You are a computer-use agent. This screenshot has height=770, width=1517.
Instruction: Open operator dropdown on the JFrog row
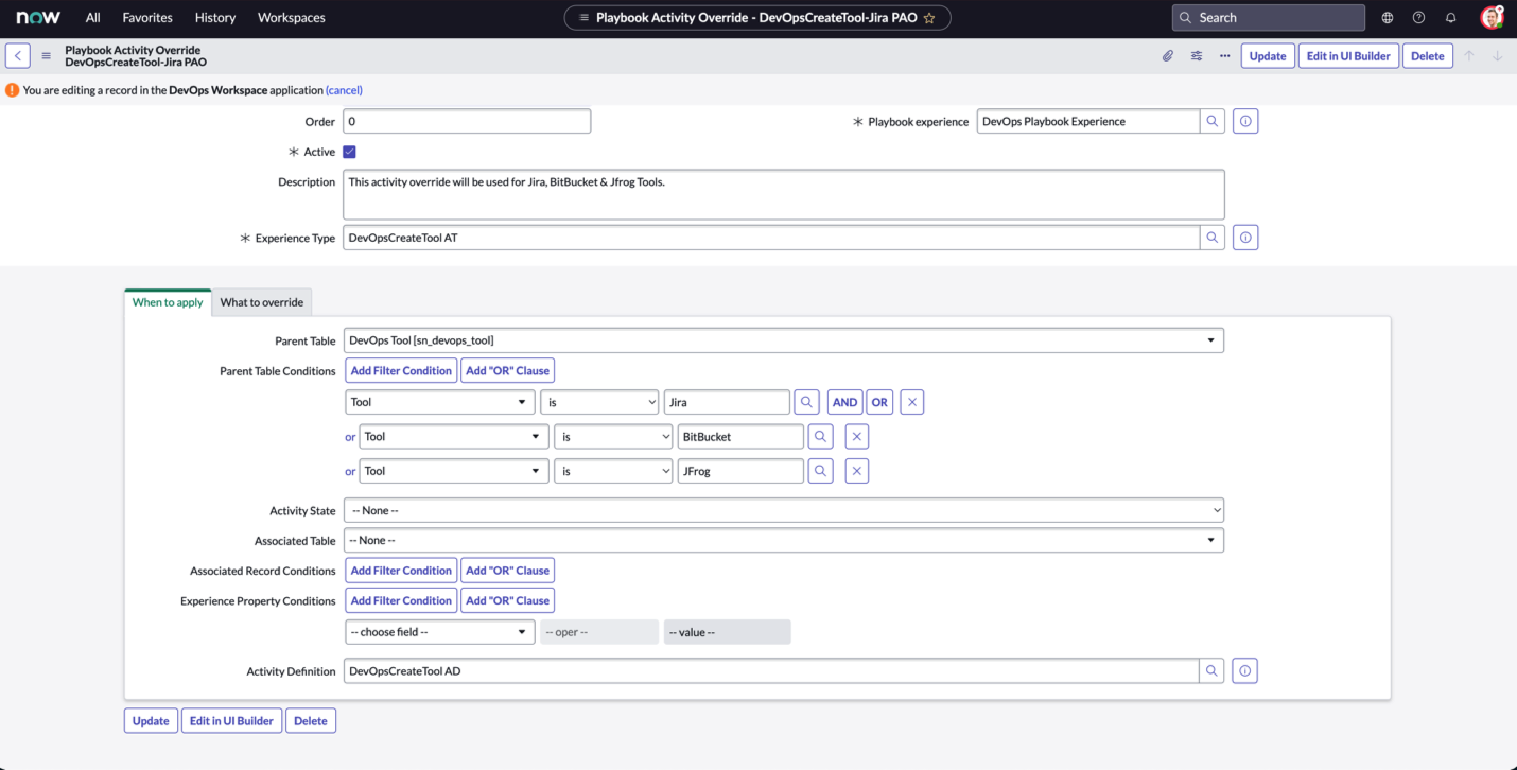point(614,471)
